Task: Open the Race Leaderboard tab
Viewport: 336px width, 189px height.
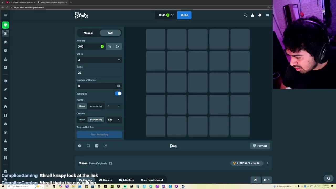Action: point(152,180)
